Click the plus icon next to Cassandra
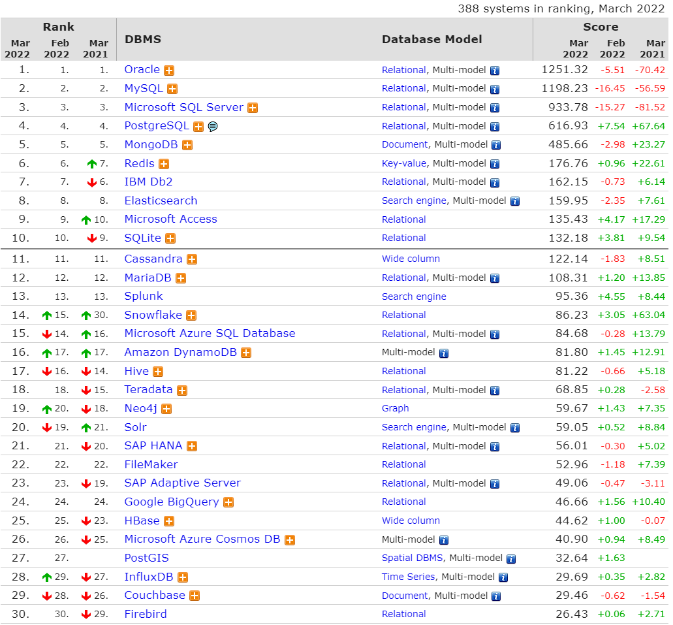The height and width of the screenshot is (625, 673). [x=192, y=259]
